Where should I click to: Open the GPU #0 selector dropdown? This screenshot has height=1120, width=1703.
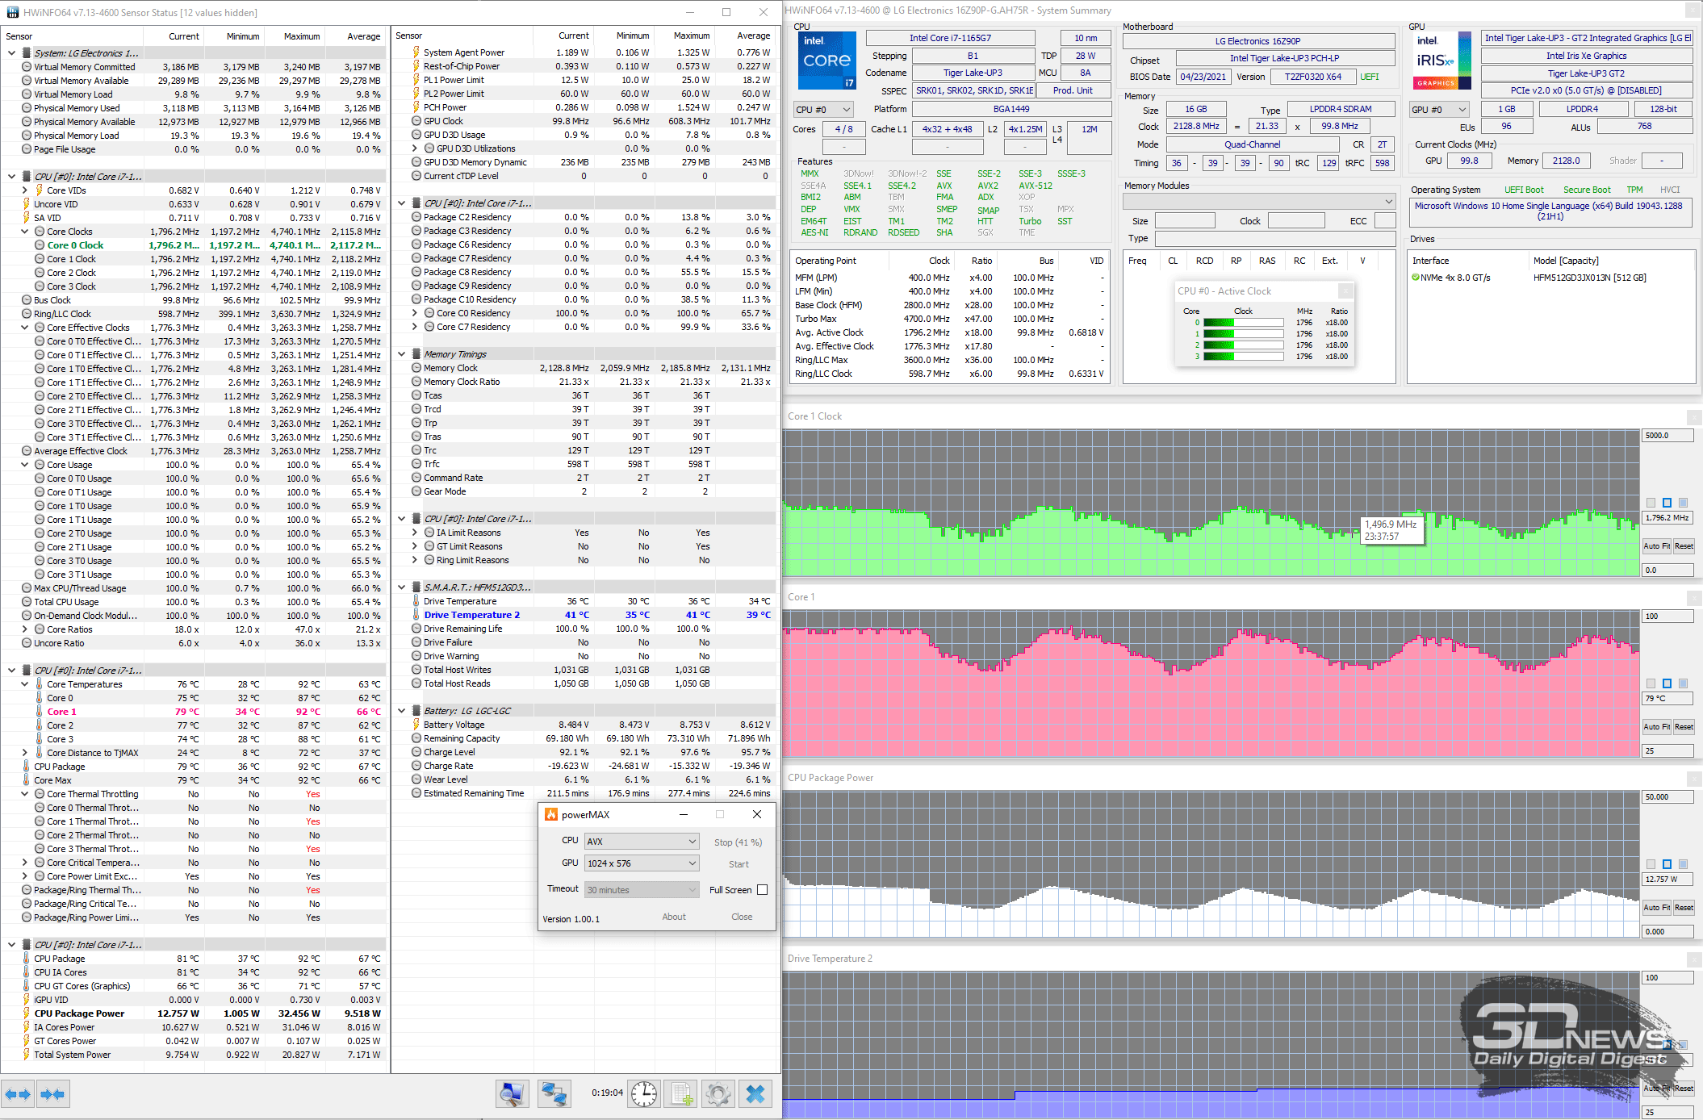tap(1437, 110)
